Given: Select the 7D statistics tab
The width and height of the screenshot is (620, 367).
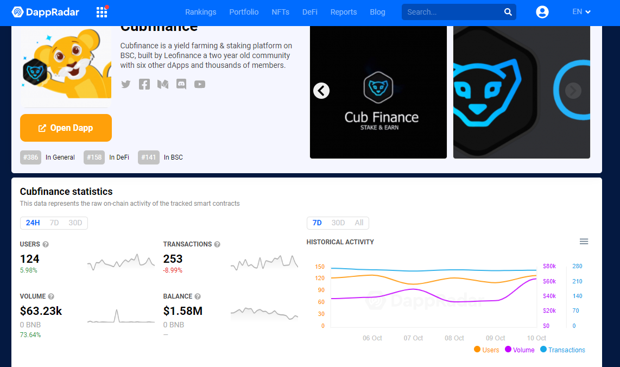Looking at the screenshot, I should (54, 223).
